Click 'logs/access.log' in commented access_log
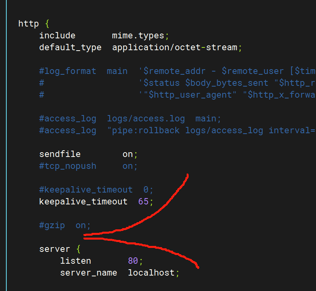The image size is (316, 291). pos(146,119)
